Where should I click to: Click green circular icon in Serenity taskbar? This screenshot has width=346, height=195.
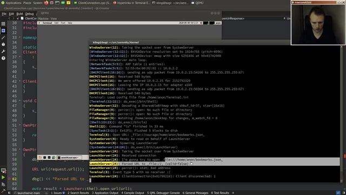coord(54,158)
